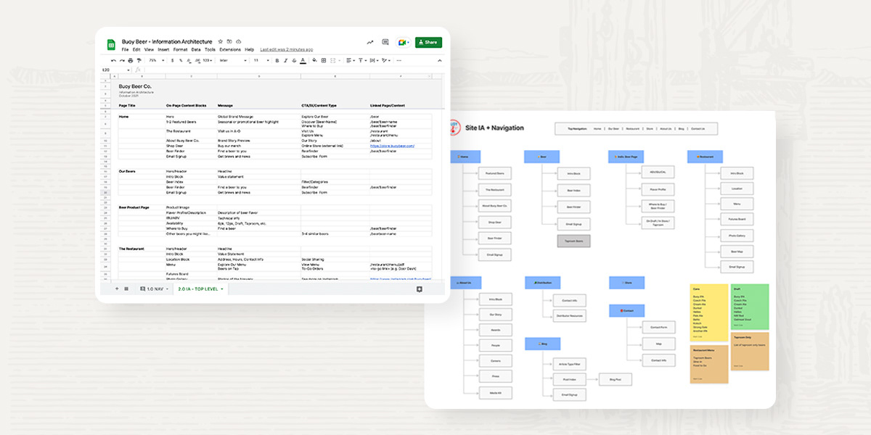Click the green Draft sticky note
Viewport: 871px width, 435px height.
749,306
